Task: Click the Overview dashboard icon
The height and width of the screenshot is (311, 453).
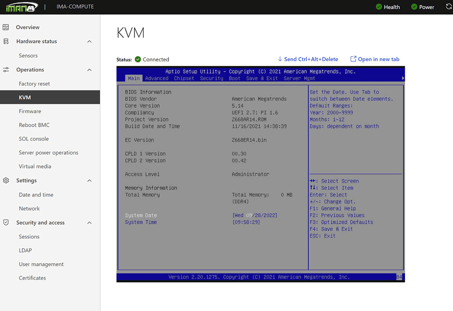Action: point(6,27)
